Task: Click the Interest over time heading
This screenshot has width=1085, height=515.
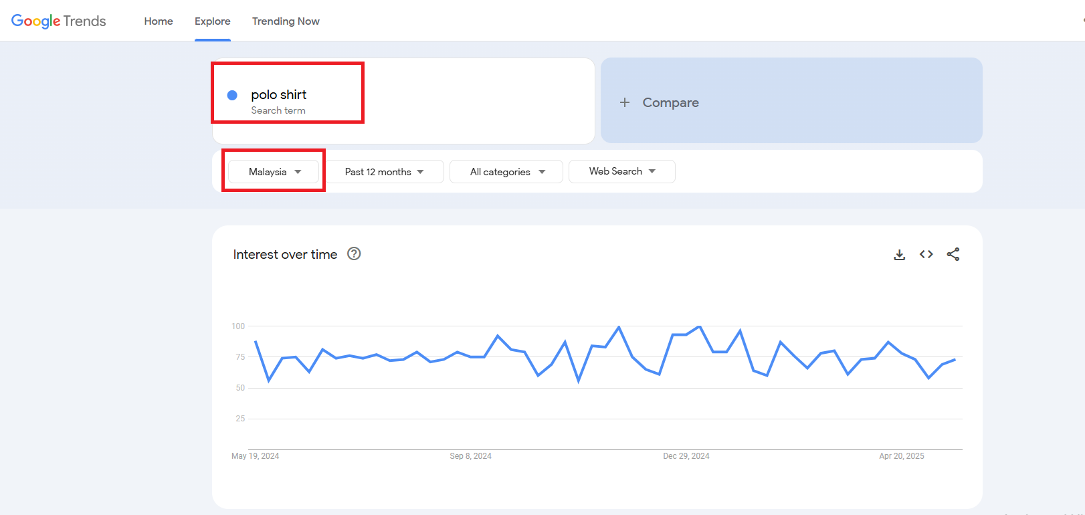Action: point(285,254)
